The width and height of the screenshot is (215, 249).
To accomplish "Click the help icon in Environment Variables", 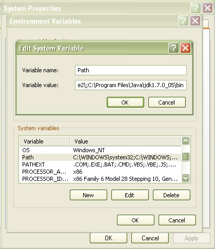I will [183, 21].
